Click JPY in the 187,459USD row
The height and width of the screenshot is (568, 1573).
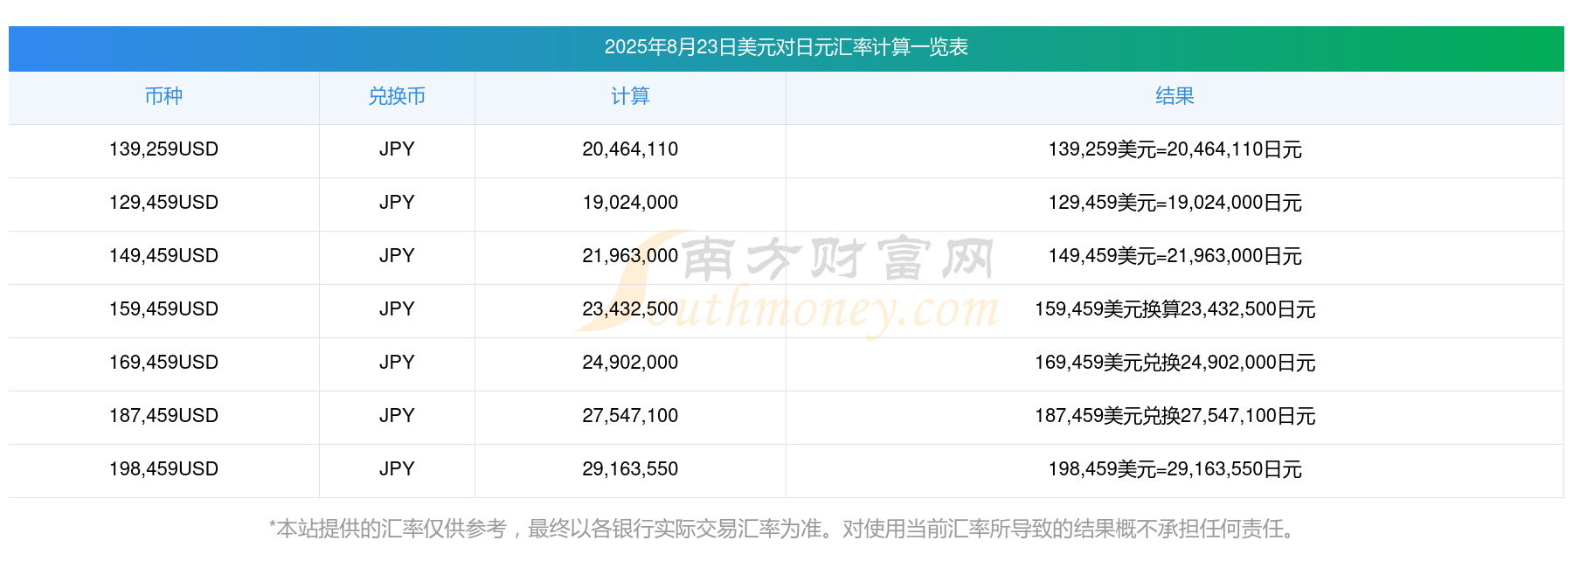pyautogui.click(x=397, y=416)
